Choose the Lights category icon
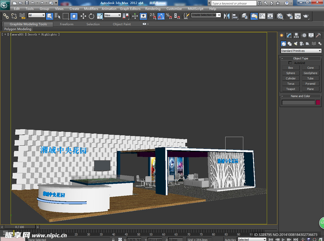The width and height of the screenshot is (324, 241). tap(296, 44)
